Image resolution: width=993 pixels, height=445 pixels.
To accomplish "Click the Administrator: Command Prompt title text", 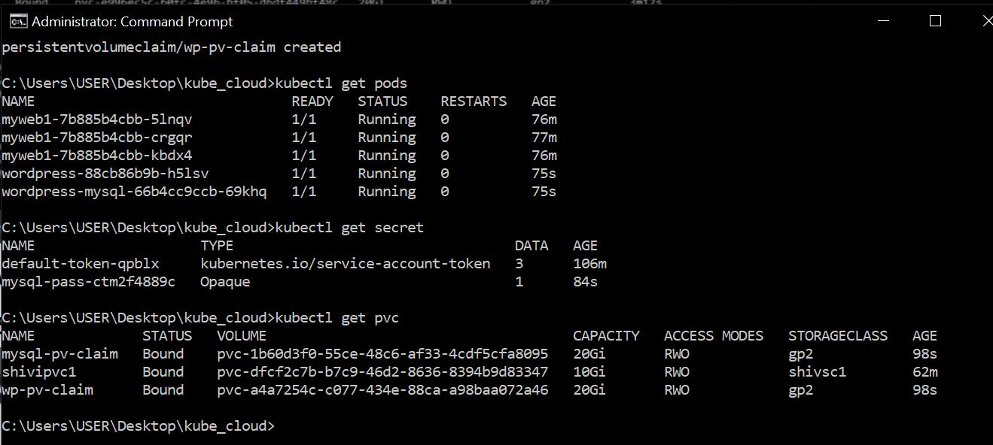I will point(133,22).
